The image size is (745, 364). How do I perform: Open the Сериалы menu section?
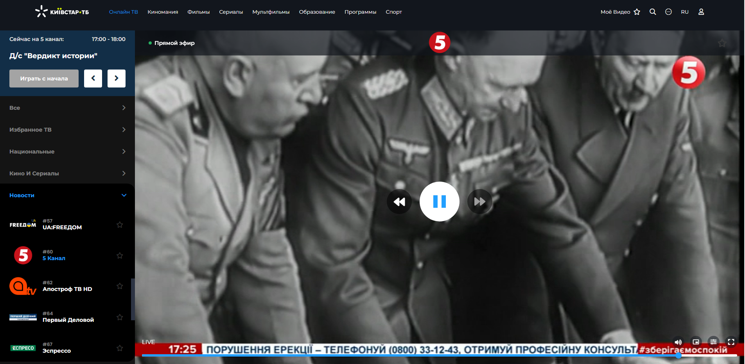231,12
